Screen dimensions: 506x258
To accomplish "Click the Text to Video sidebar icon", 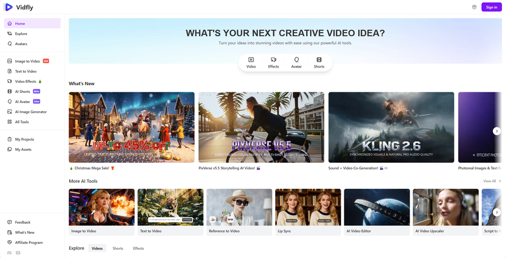I will pos(9,71).
